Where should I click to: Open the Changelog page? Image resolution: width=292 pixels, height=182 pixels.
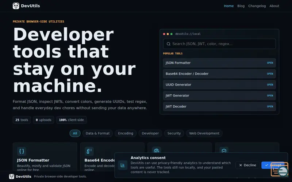tap(257, 6)
